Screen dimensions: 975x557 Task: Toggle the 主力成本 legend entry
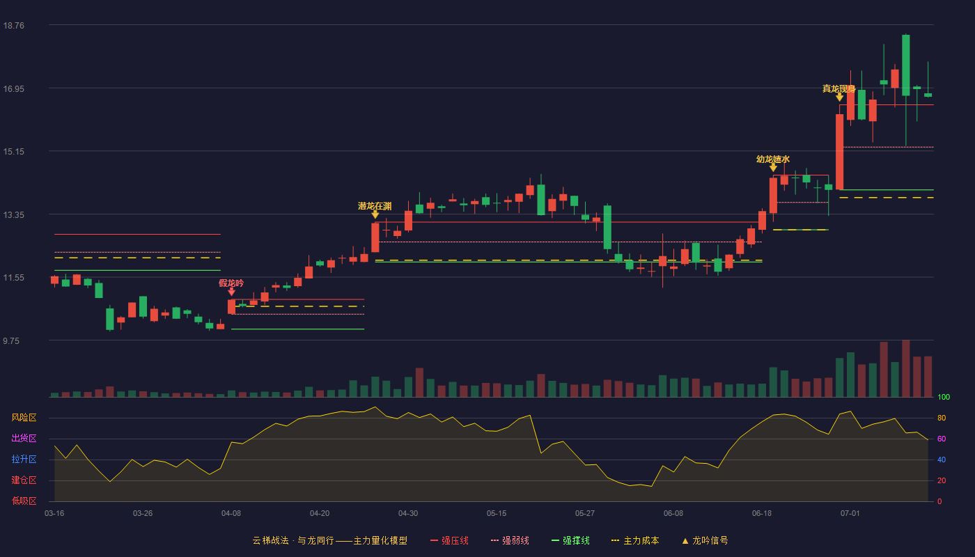[635, 540]
